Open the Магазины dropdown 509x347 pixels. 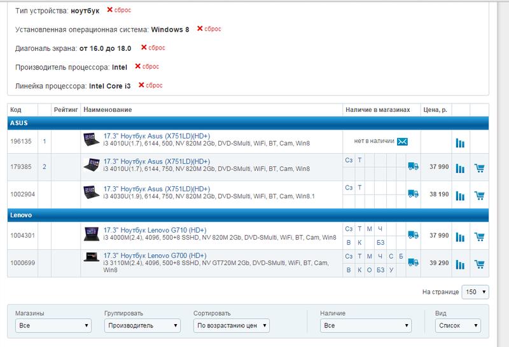[x=53, y=325]
